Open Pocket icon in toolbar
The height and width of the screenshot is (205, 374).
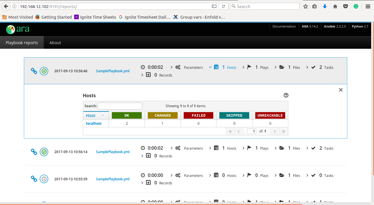pyautogui.click(x=346, y=6)
